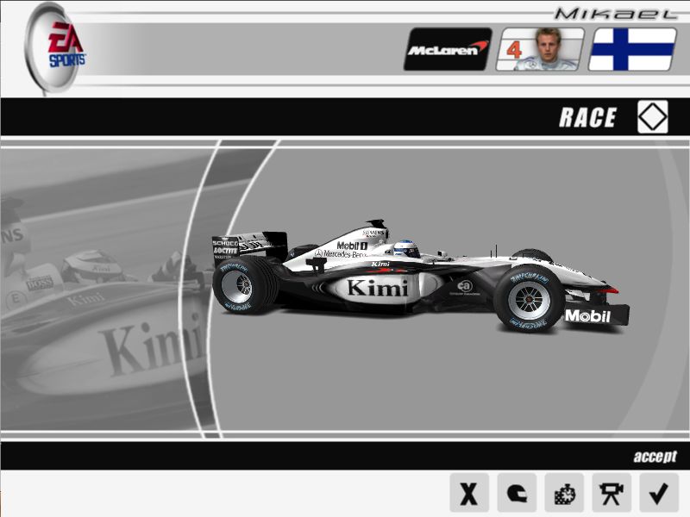Open the camera on tripod icon

611,493
